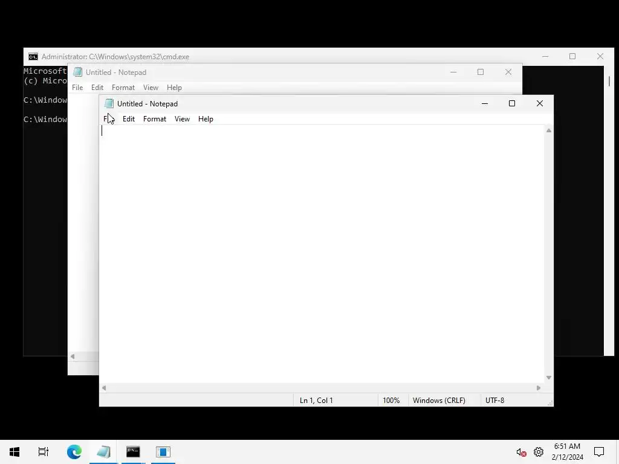Minimize the back Notepad window
Image resolution: width=619 pixels, height=464 pixels.
click(x=453, y=72)
